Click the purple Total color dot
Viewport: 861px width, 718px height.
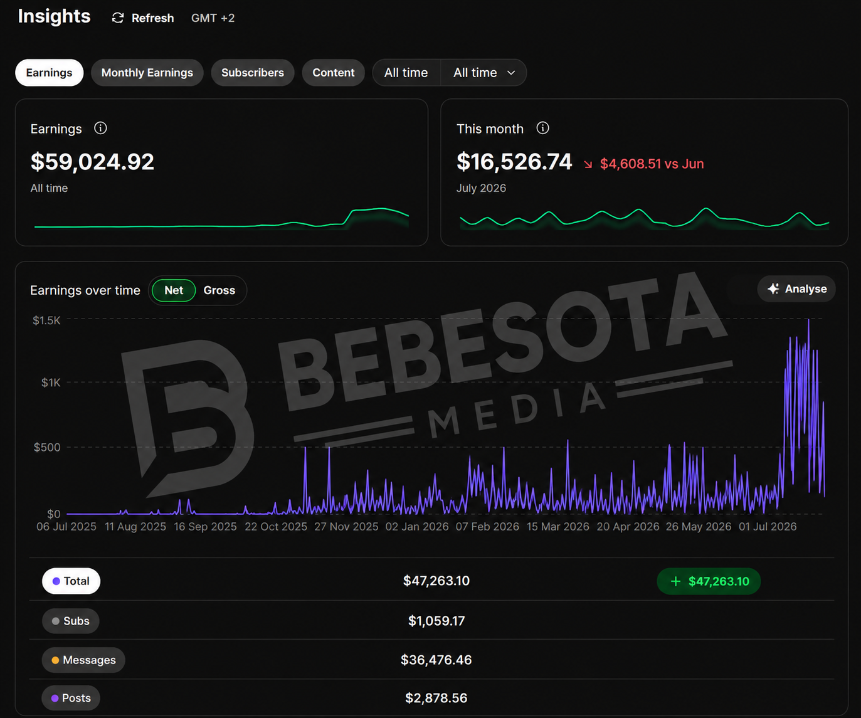pos(56,581)
